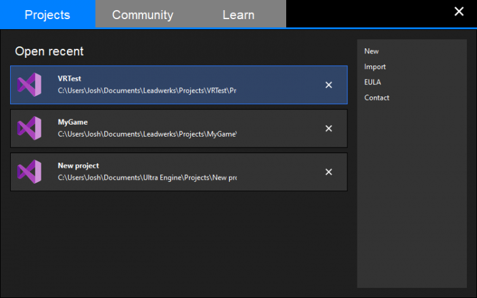Viewport: 477px width, 298px height.
Task: Close the project manager window
Action: pyautogui.click(x=459, y=11)
